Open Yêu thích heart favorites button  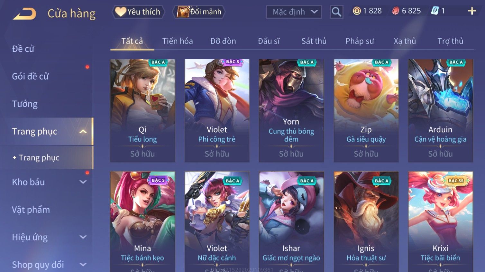coord(138,12)
